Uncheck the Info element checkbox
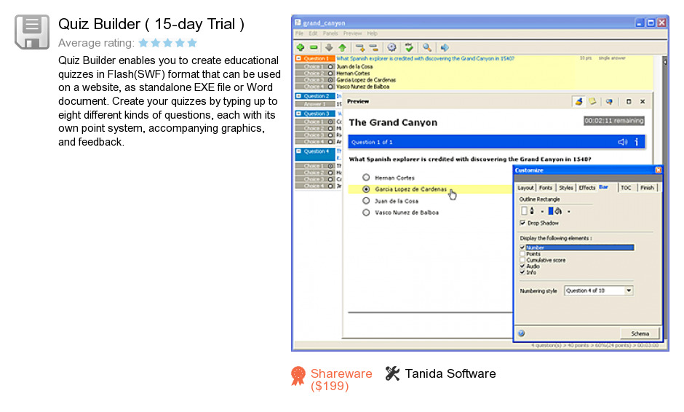This screenshot has width=684, height=412. point(522,272)
